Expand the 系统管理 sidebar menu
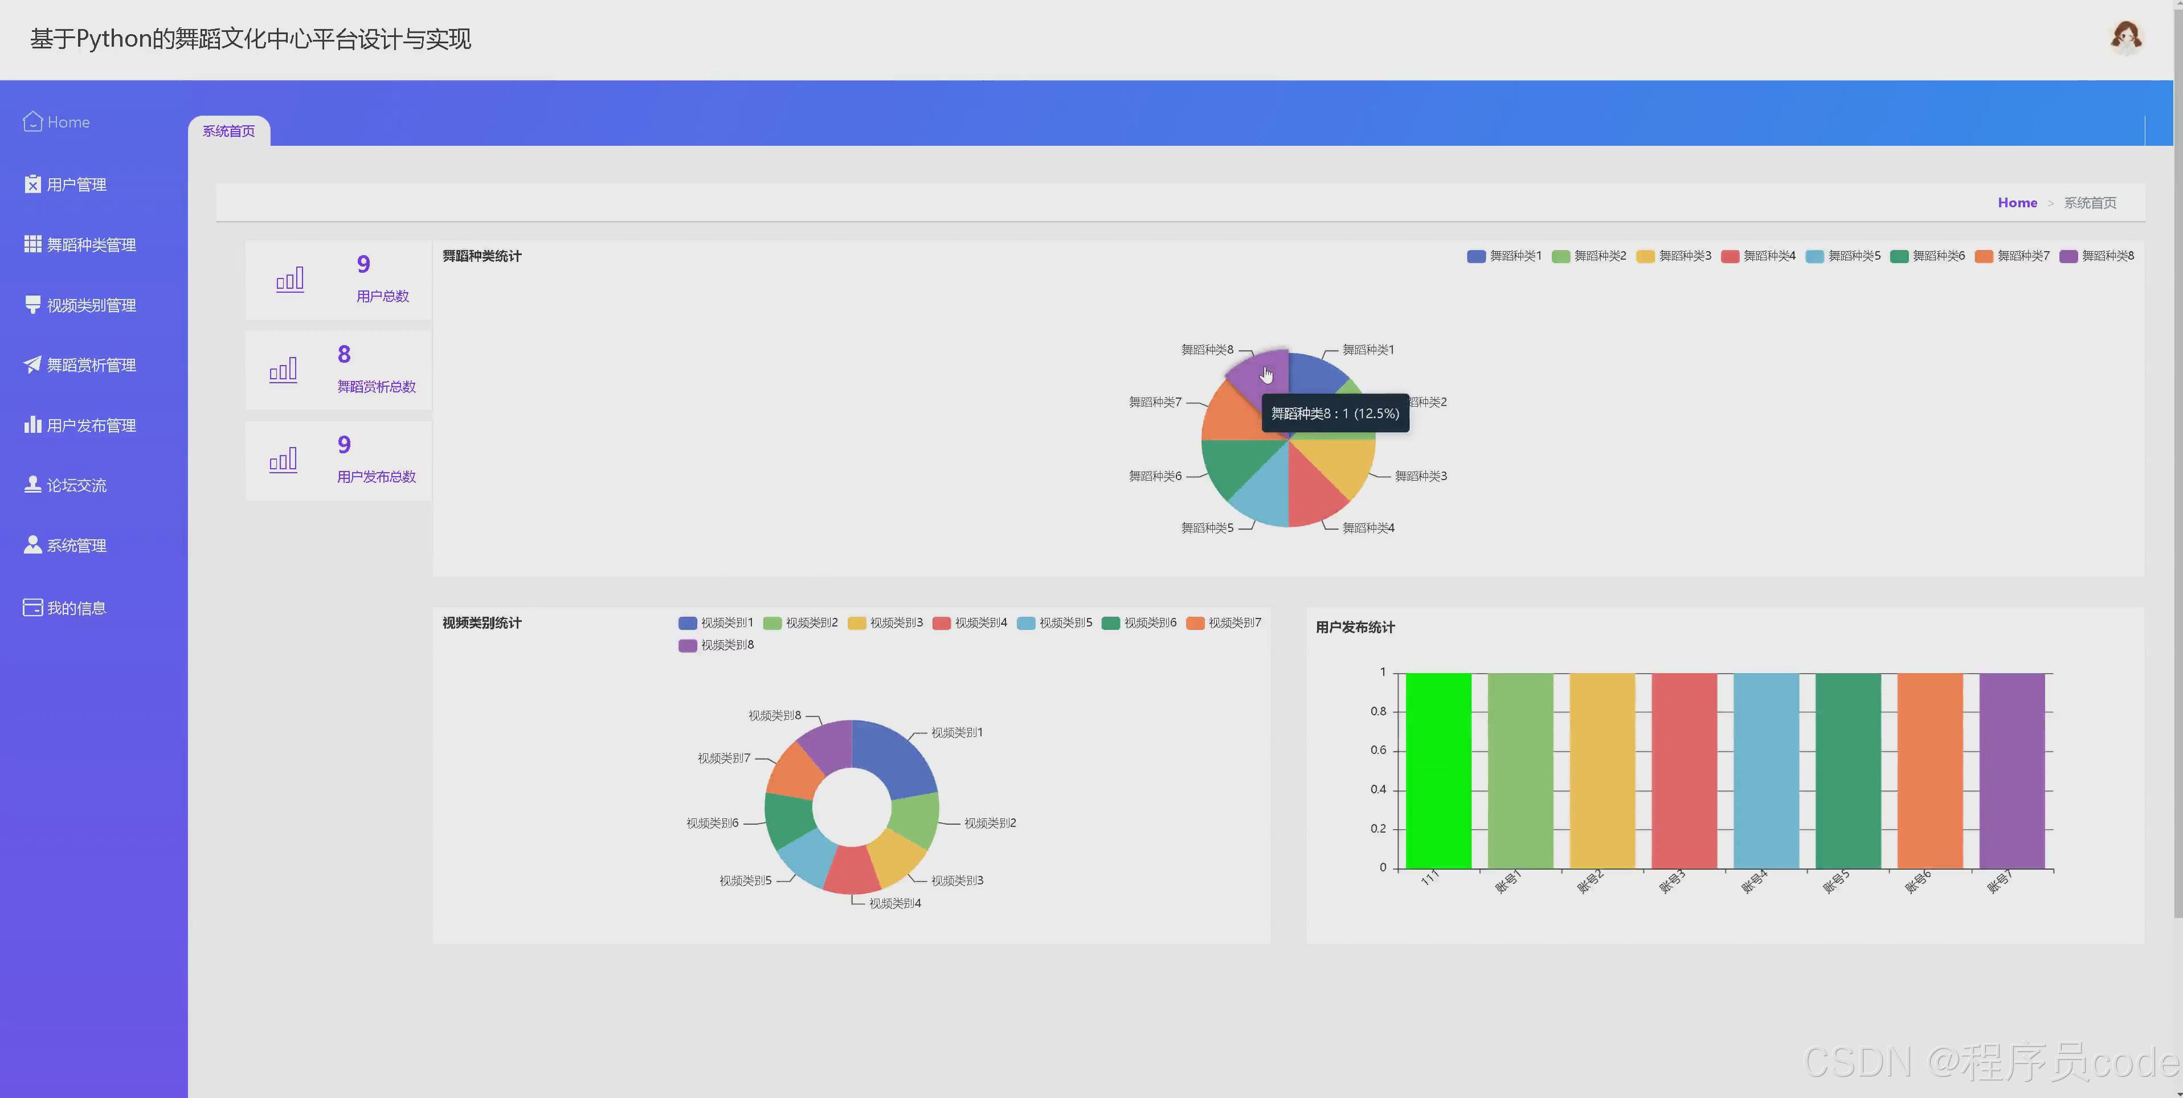2183x1098 pixels. pyautogui.click(x=76, y=546)
